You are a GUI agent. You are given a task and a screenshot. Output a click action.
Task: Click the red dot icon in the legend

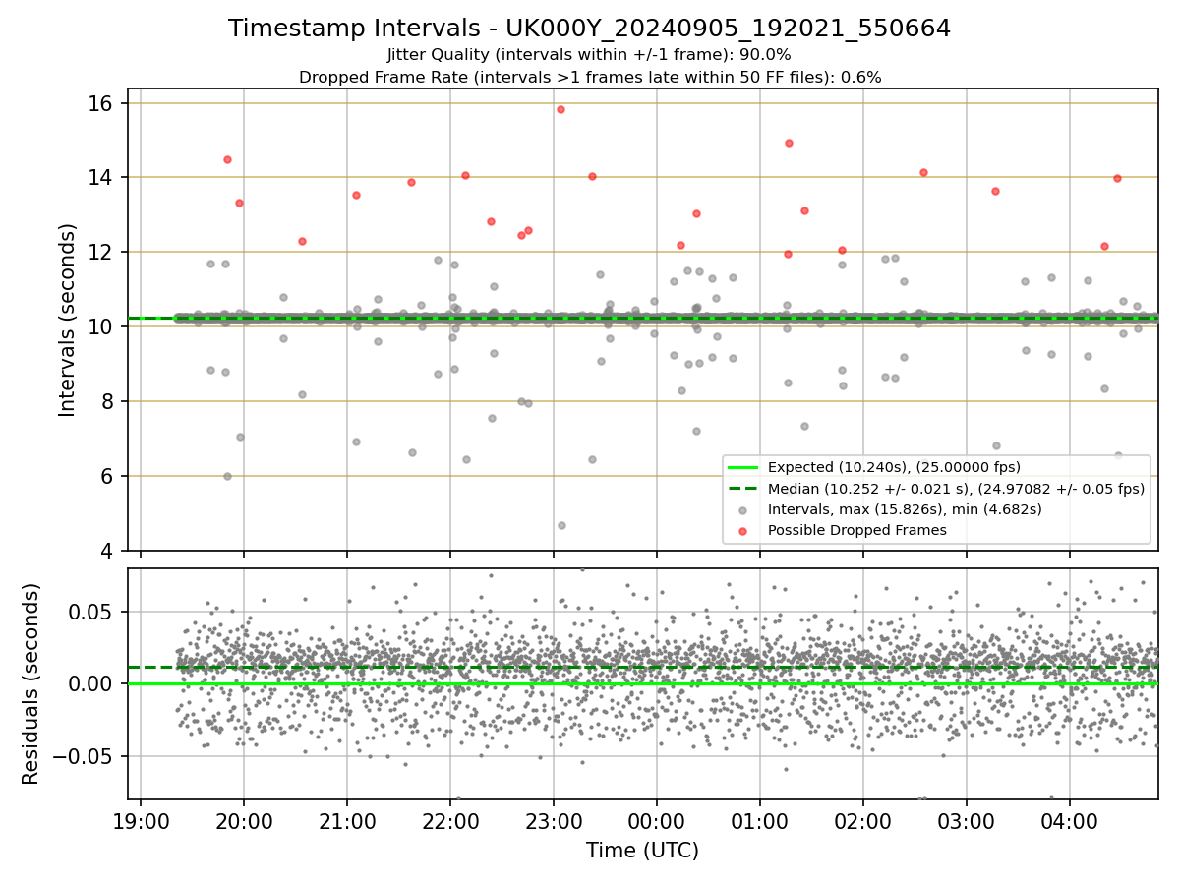pyautogui.click(x=742, y=531)
